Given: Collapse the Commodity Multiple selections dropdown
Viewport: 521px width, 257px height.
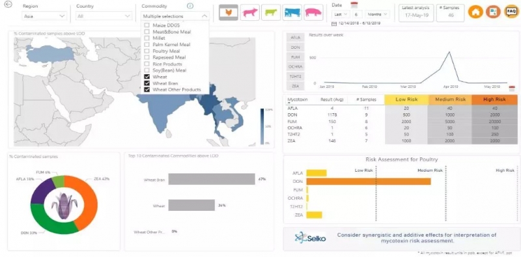Looking at the screenshot, I should [175, 16].
